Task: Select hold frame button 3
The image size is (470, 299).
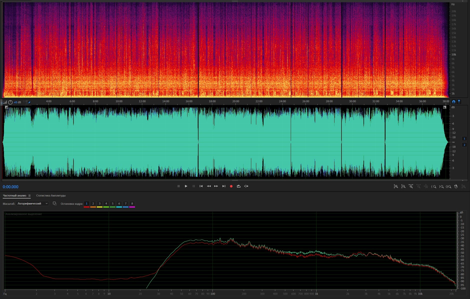Action: click(x=99, y=203)
